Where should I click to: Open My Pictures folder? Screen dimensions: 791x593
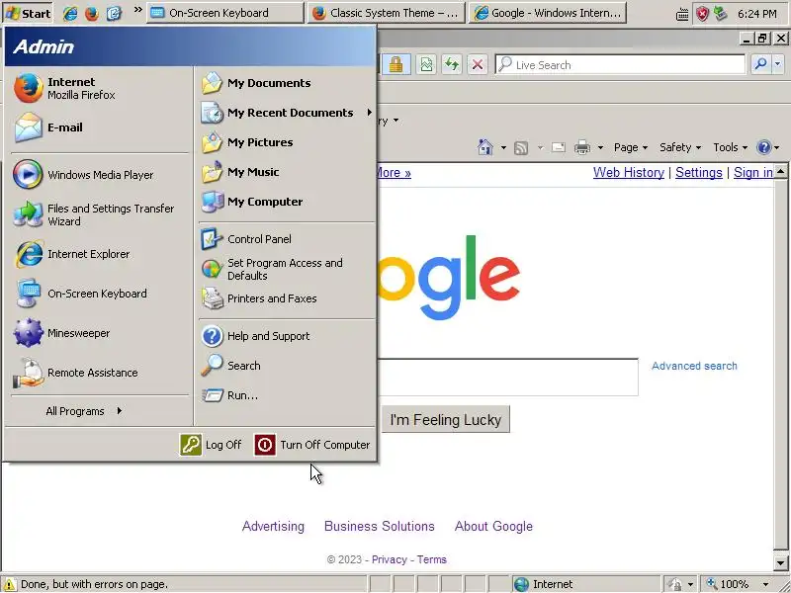coord(287,142)
